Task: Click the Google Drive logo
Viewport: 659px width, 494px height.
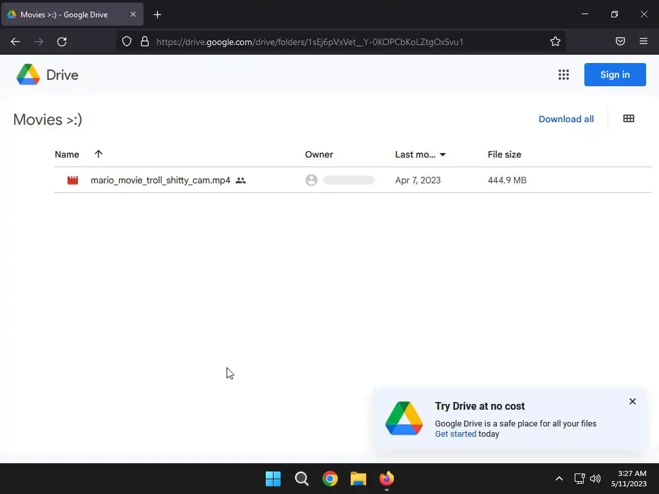Action: [x=28, y=75]
